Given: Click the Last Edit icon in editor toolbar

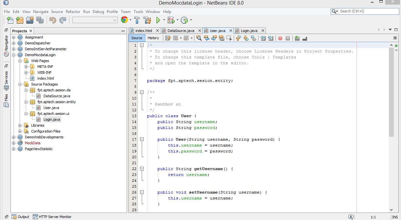Looking at the screenshot, I should pos(168,38).
